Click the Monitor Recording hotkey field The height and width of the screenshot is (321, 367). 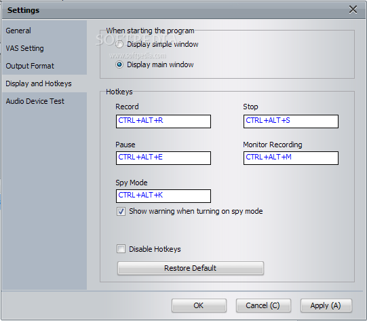pyautogui.click(x=291, y=158)
